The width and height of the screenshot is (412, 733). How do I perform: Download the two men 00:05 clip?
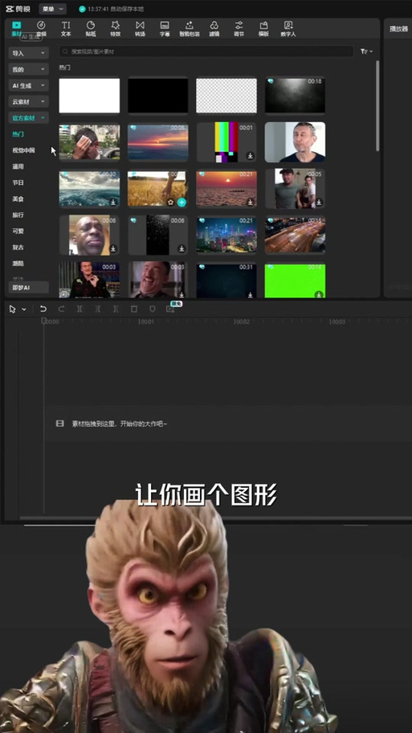click(319, 203)
